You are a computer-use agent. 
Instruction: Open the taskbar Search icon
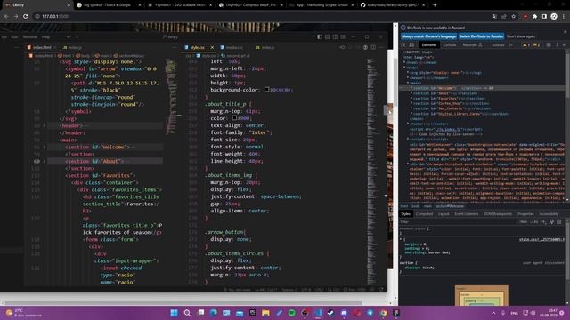[187, 313]
